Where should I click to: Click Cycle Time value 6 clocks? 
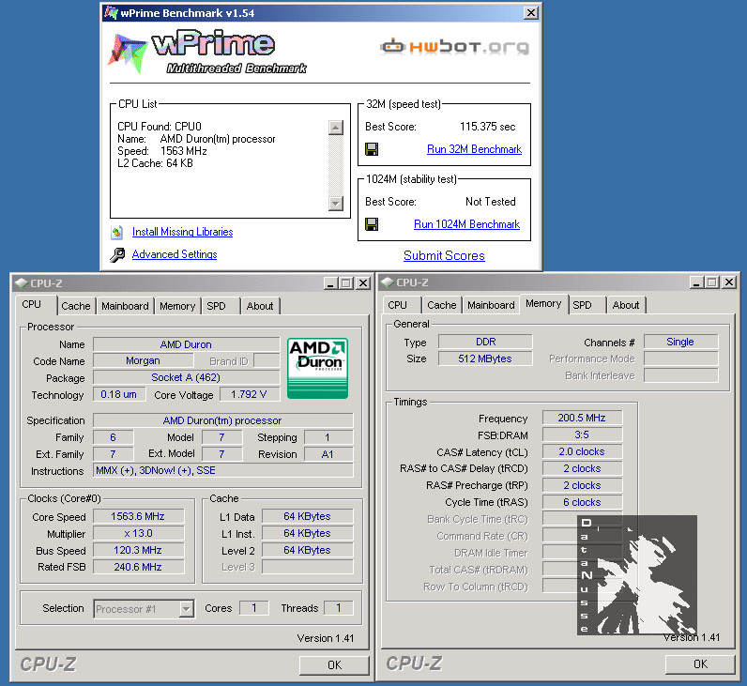[x=582, y=502]
